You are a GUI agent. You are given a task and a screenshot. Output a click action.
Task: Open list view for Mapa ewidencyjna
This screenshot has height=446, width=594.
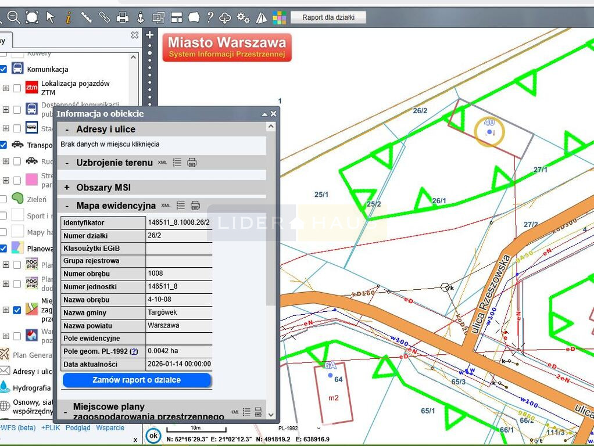pos(180,206)
